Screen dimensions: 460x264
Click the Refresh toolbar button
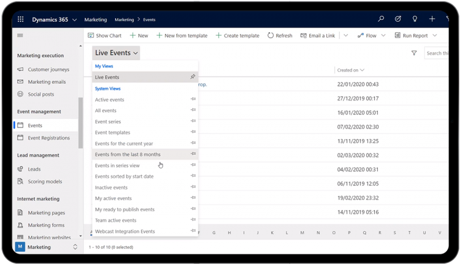tap(279, 36)
